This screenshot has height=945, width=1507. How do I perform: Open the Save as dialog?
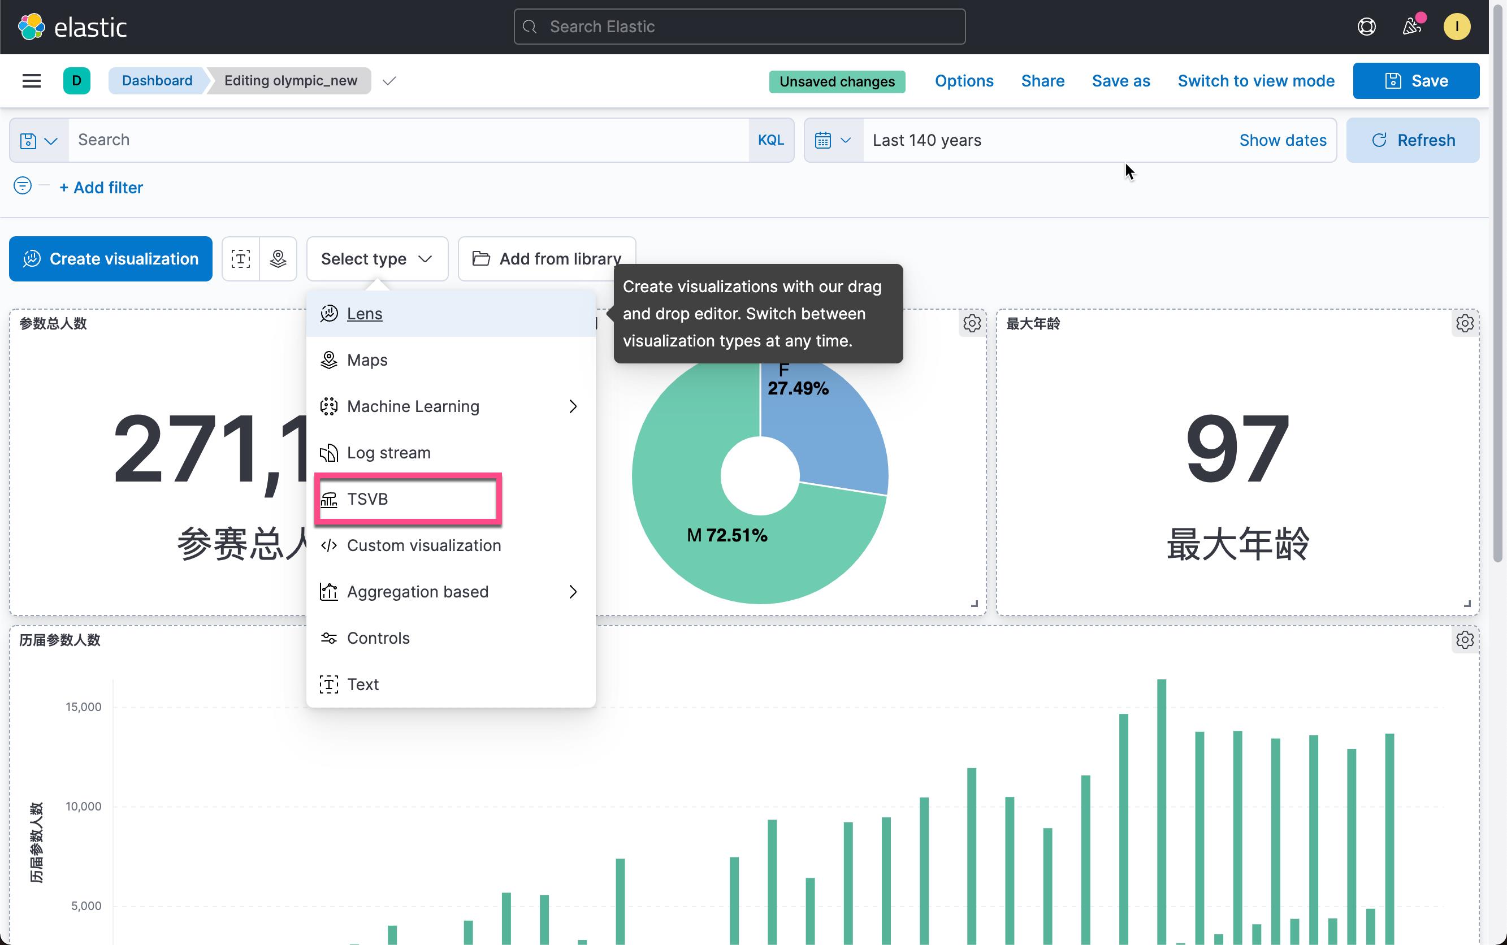coord(1121,81)
